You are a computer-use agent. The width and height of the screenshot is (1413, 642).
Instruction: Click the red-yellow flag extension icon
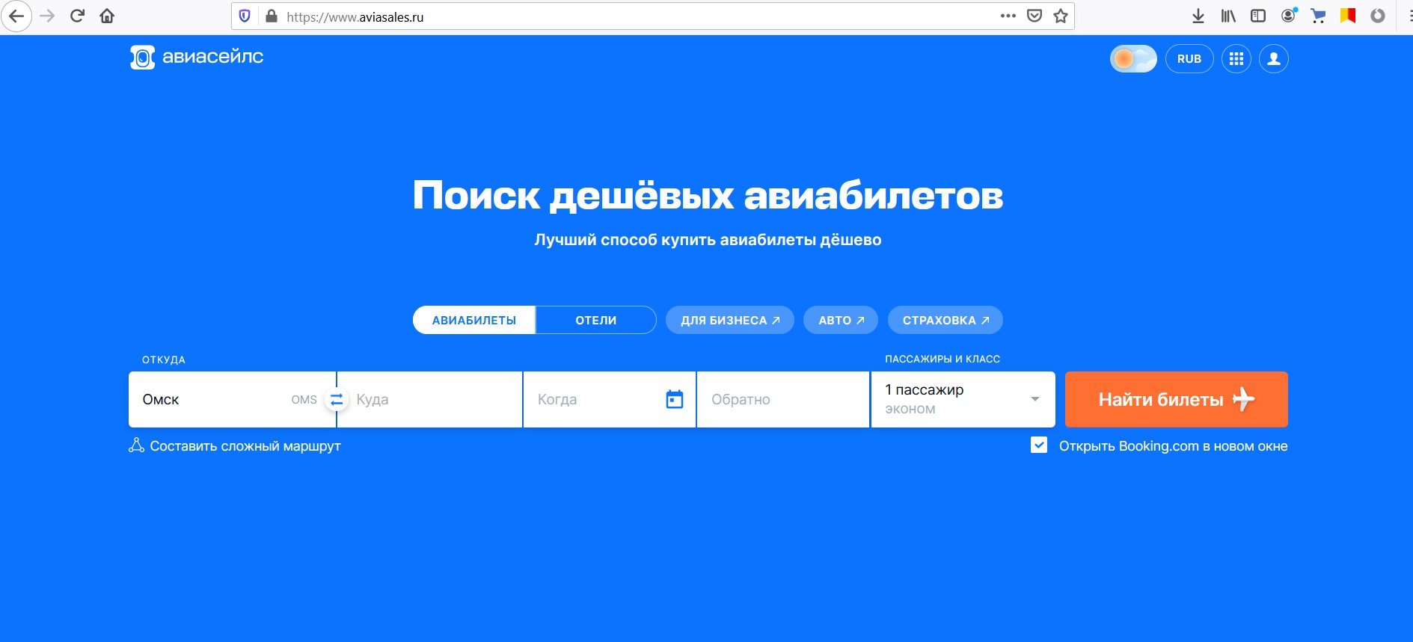tap(1348, 16)
